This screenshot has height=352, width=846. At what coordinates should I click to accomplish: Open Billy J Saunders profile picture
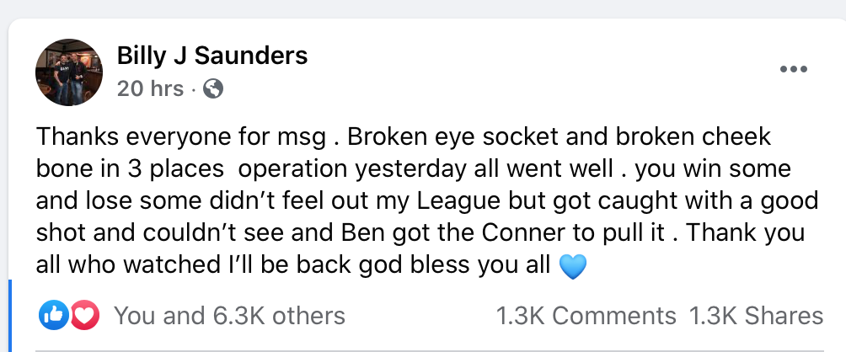(69, 72)
